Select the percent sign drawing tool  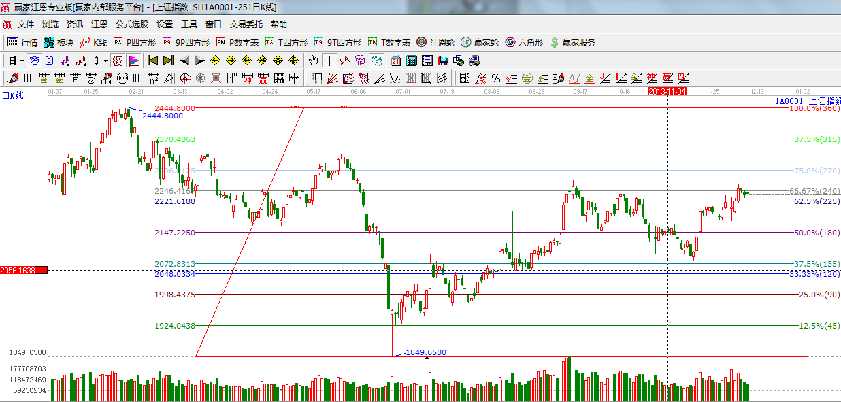pos(495,78)
